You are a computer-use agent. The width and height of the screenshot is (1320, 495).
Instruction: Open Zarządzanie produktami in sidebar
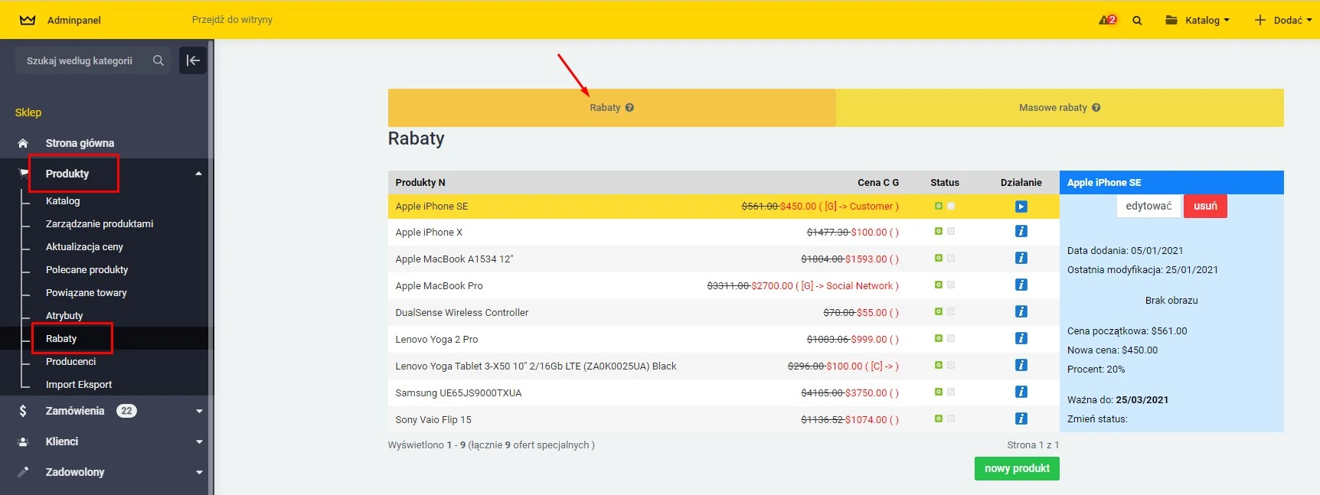coord(100,223)
